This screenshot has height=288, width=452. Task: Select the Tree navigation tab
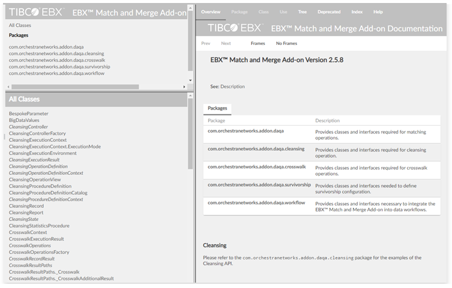coord(303,12)
